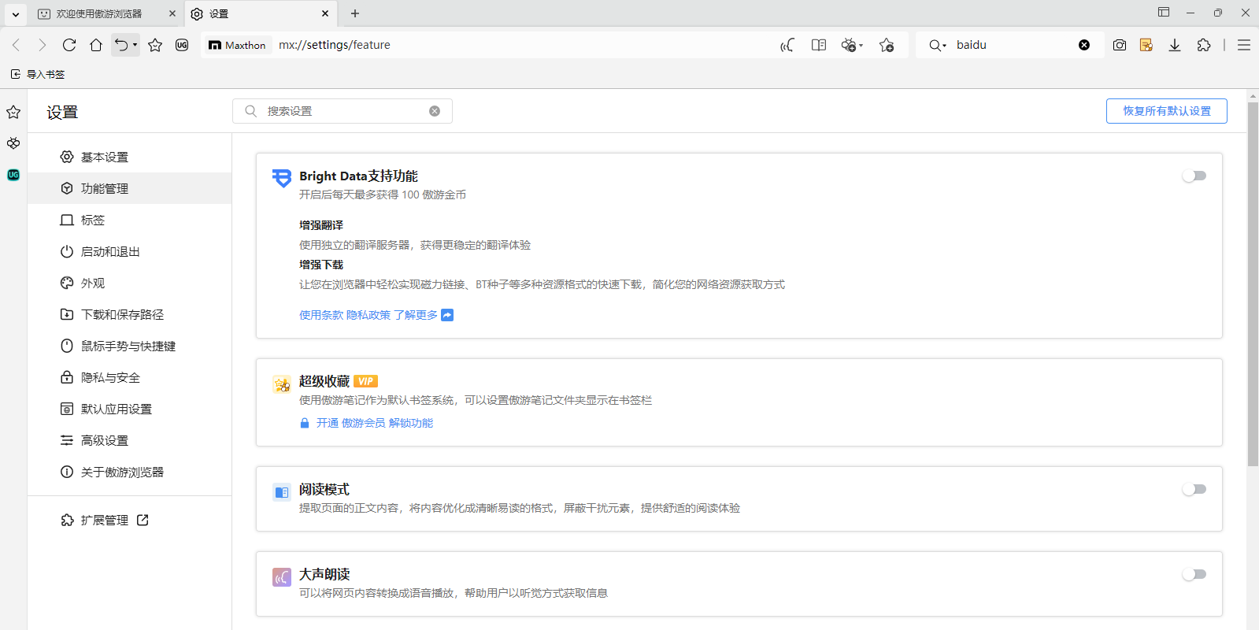Click the read aloud icon in address bar
This screenshot has height=630, width=1259.
tap(787, 46)
